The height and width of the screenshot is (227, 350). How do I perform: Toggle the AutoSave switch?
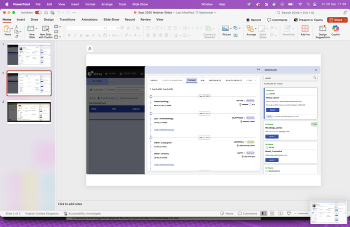pos(38,12)
